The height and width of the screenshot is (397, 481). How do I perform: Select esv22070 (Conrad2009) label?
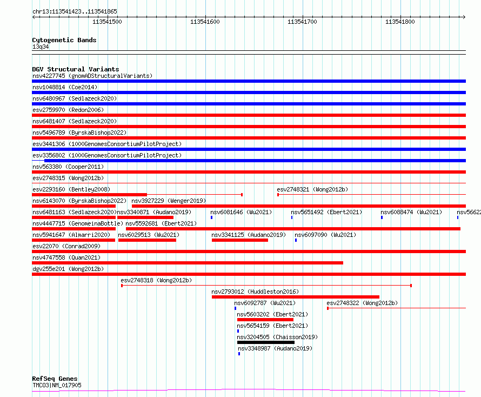66,246
